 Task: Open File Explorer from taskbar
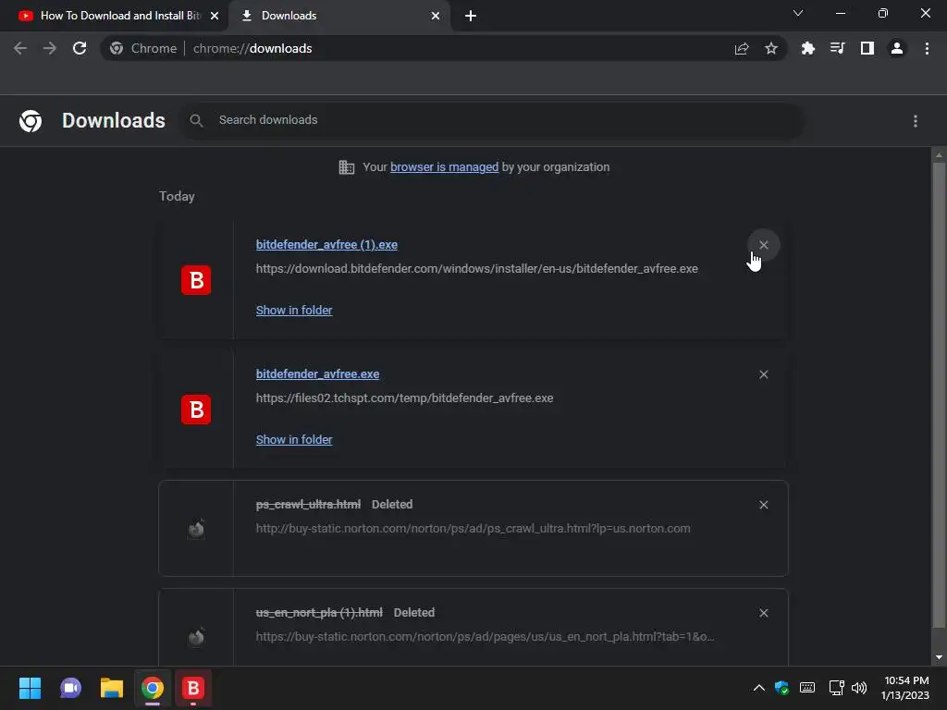[112, 688]
